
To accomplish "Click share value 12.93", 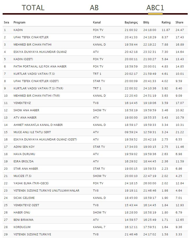I will click(x=180, y=205).
